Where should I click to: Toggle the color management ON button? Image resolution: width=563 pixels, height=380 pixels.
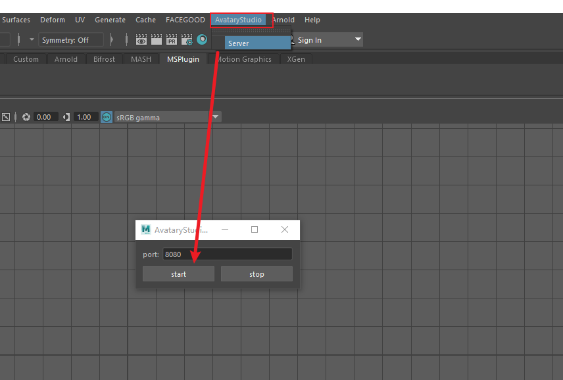[107, 117]
